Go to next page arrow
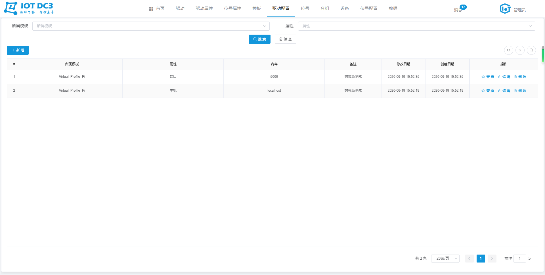 pyautogui.click(x=492, y=259)
